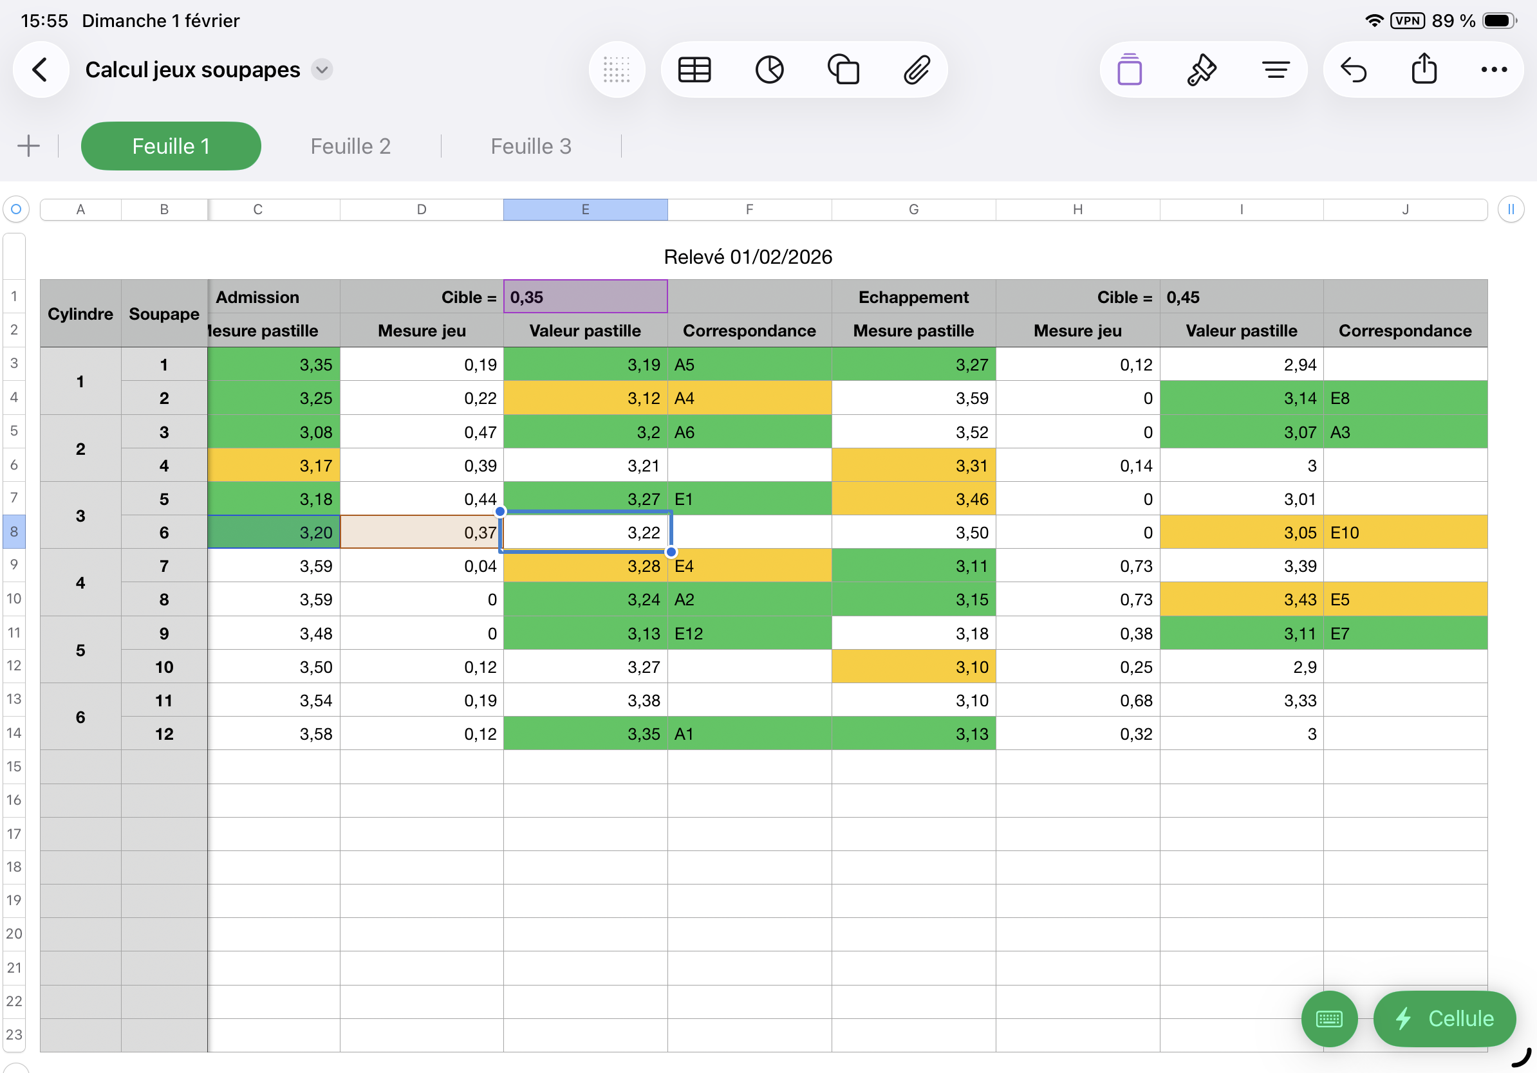Select the table corner circle handle
1537x1073 pixels.
coord(16,209)
